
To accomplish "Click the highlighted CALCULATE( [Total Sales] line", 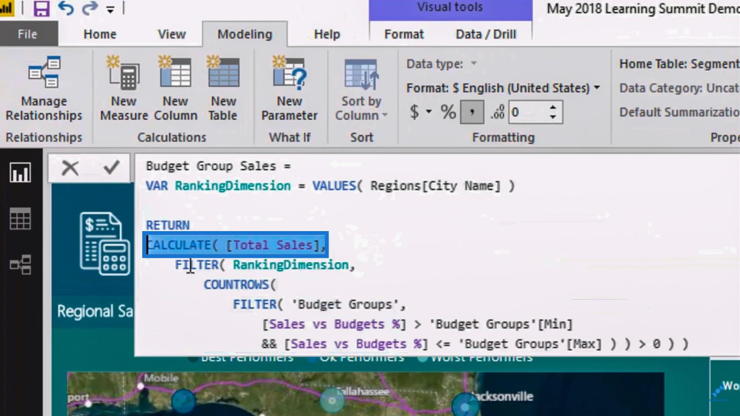I will (236, 245).
